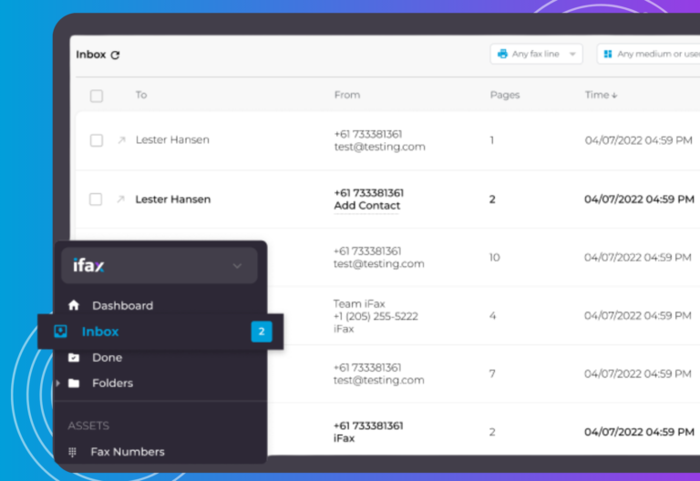Click the From column header
This screenshot has height=481, width=700.
[x=347, y=95]
